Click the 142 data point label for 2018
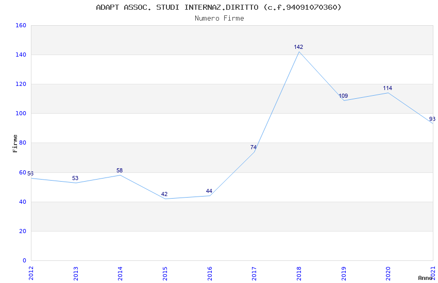 (x=298, y=47)
